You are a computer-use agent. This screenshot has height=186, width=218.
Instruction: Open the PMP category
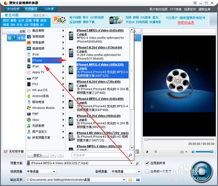(45, 114)
